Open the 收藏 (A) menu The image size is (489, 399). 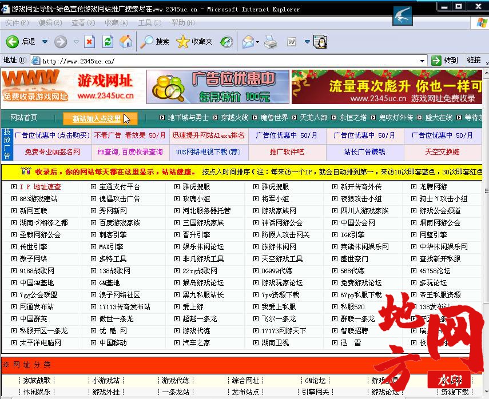(116, 23)
